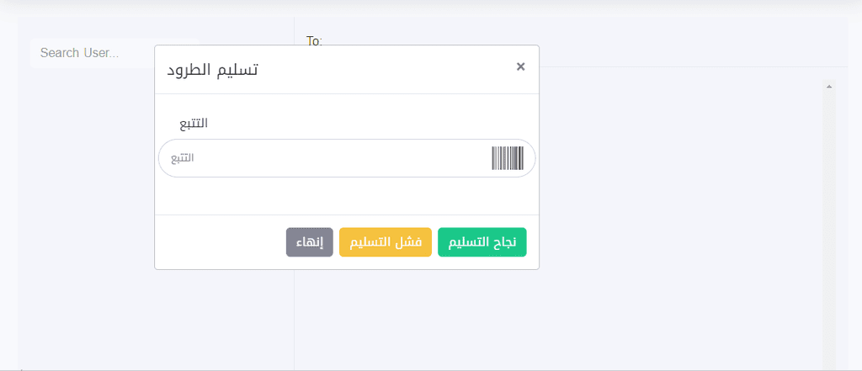
Task: Click the yellow فشل التسليم button
Action: tap(386, 242)
